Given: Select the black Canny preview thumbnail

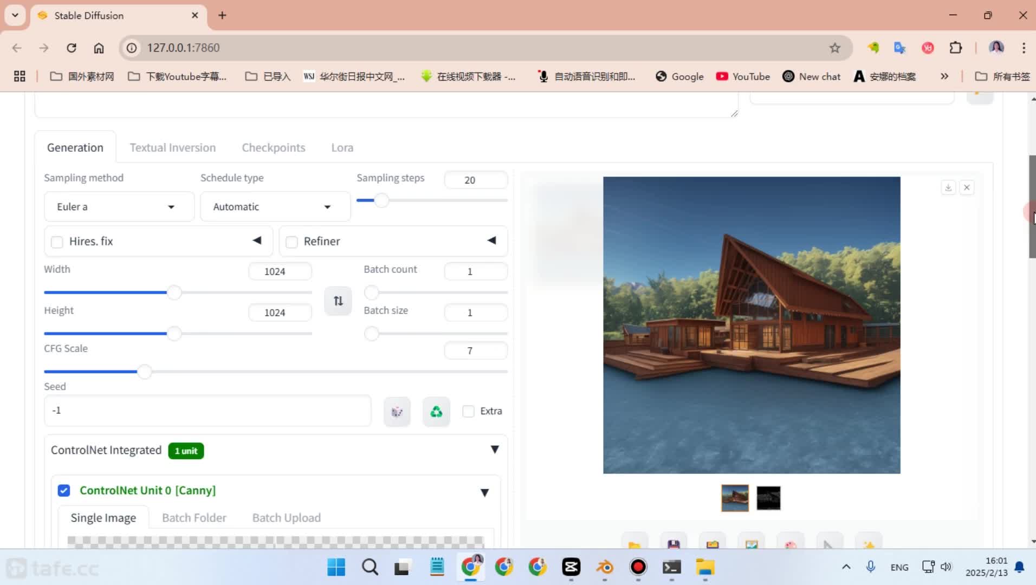Looking at the screenshot, I should (x=768, y=498).
